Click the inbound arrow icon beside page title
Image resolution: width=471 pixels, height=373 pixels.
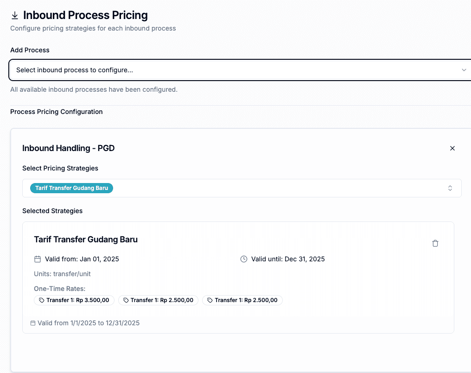point(15,16)
